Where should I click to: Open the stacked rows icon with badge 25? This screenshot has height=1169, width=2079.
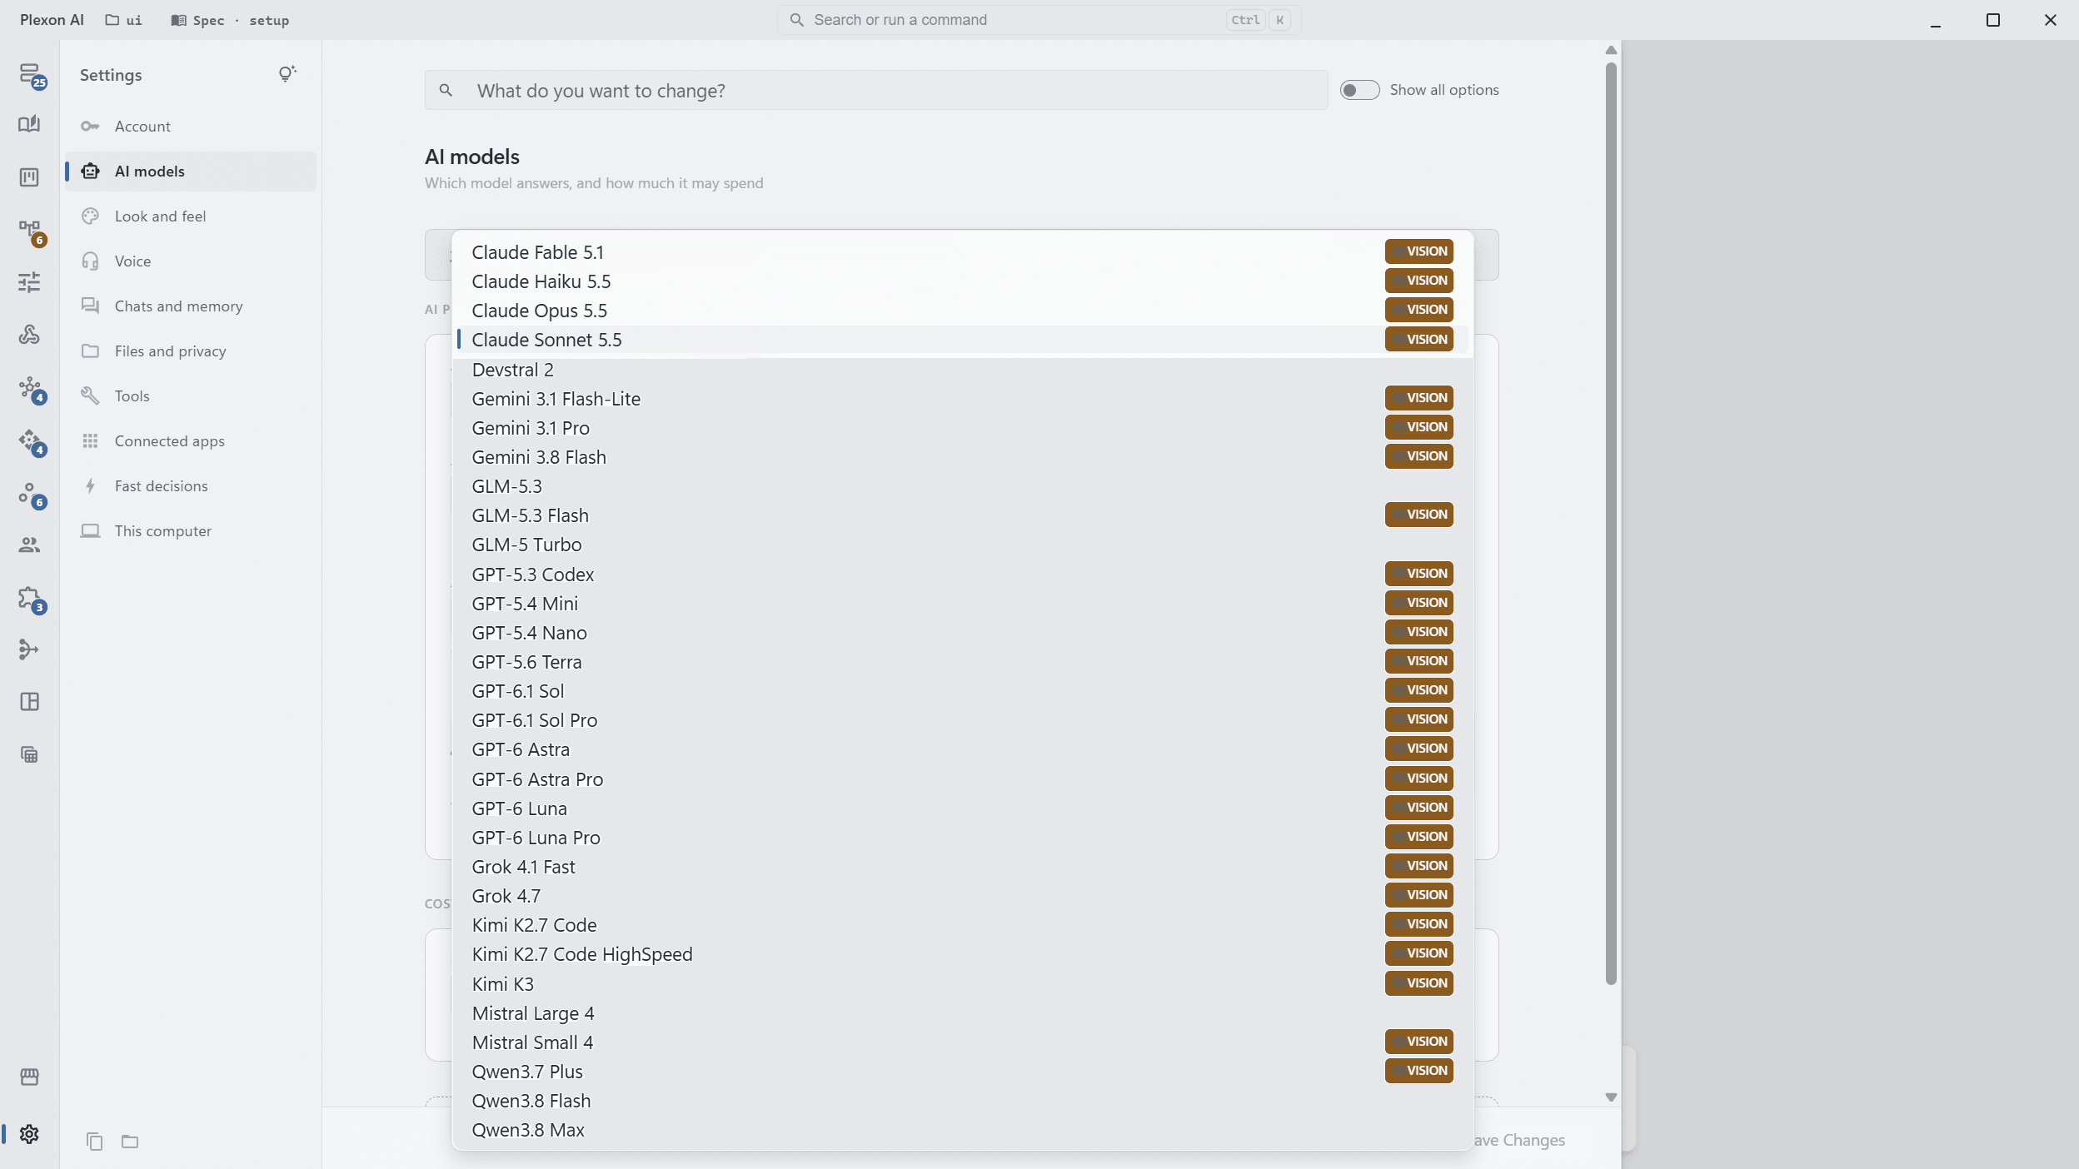[30, 75]
